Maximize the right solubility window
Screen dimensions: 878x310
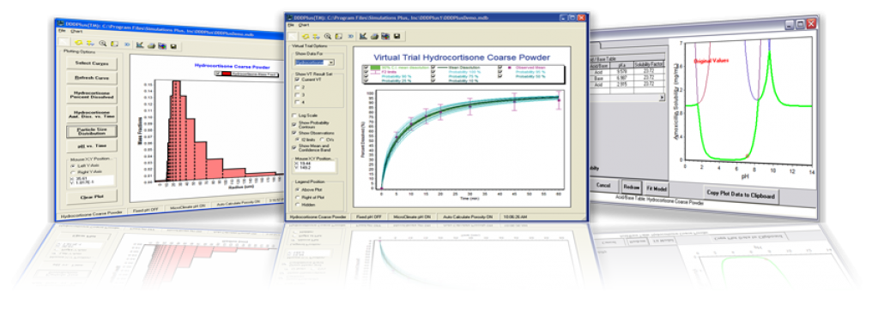[800, 25]
